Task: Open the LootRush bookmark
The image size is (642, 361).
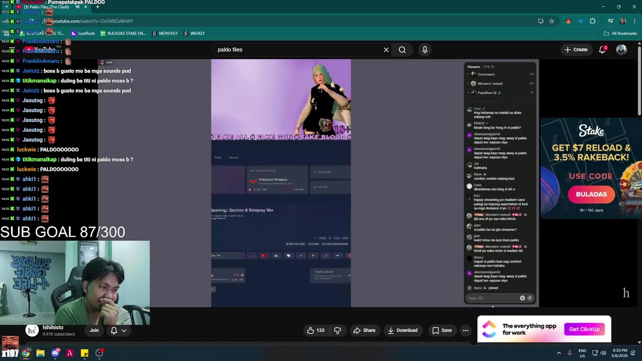Action: (x=83, y=33)
